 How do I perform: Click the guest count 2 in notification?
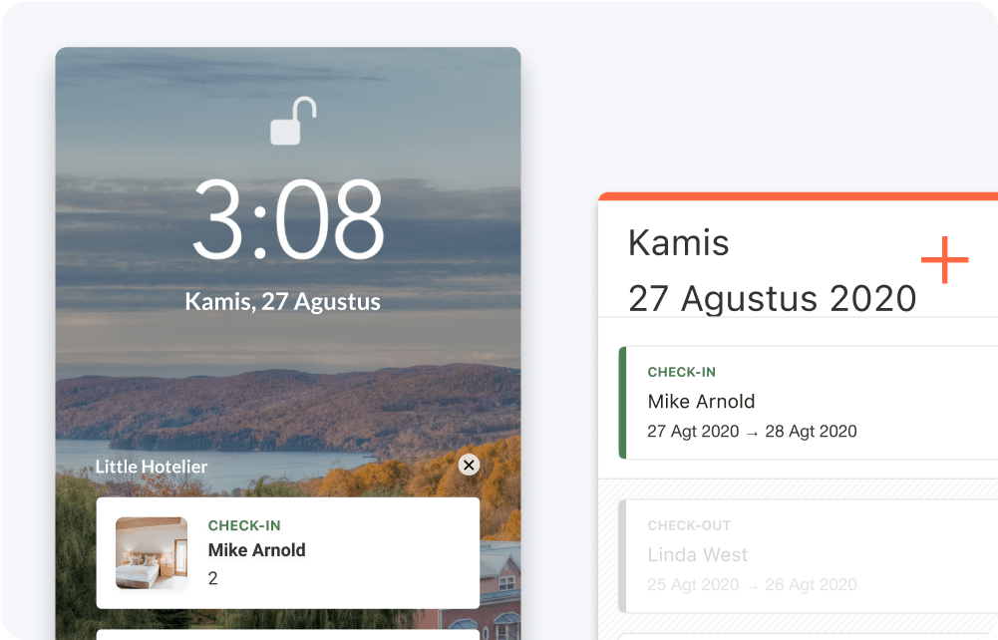pyautogui.click(x=212, y=578)
